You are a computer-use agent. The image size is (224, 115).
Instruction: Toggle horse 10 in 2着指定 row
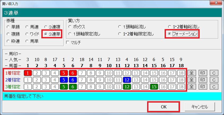click(x=109, y=80)
